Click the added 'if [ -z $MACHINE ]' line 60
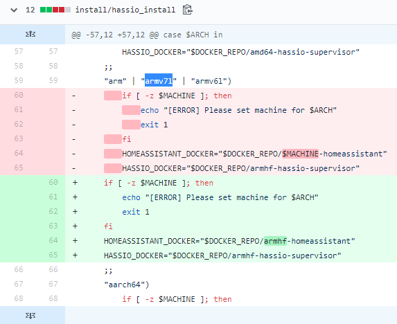 pyautogui.click(x=159, y=183)
